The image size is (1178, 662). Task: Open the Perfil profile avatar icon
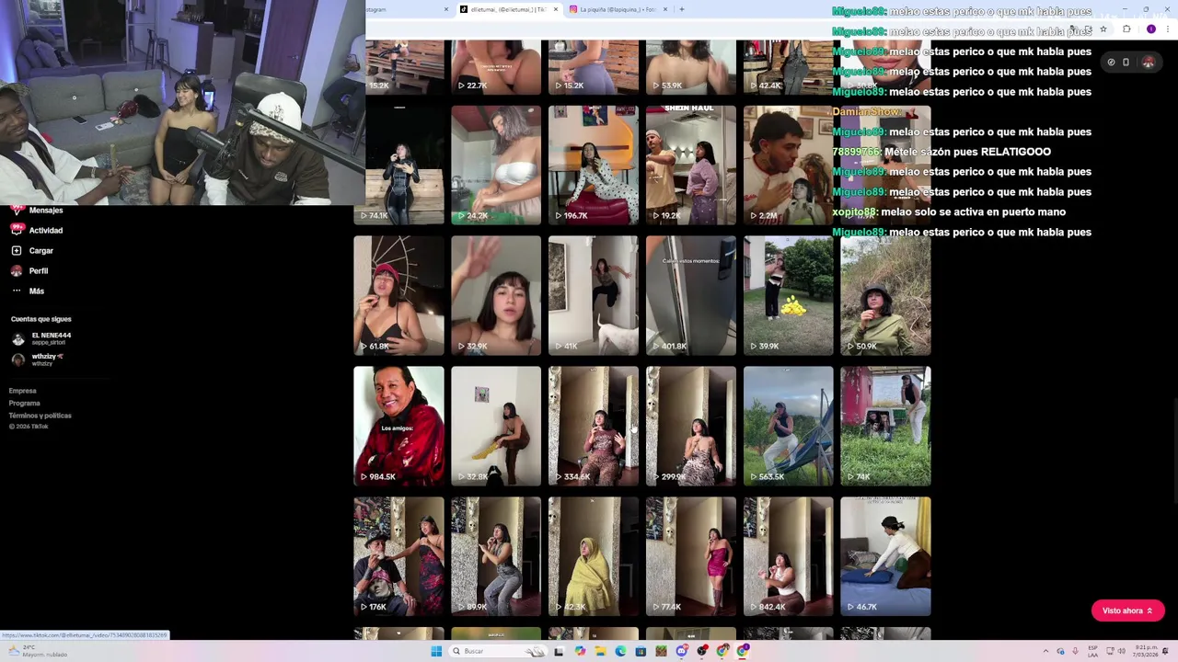point(17,270)
